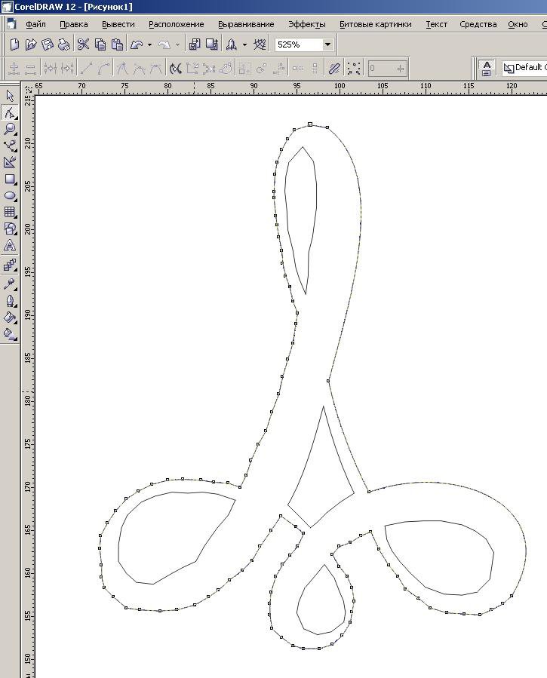This screenshot has width=547, height=678.
Task: Open the Вывести menu
Action: coord(118,24)
